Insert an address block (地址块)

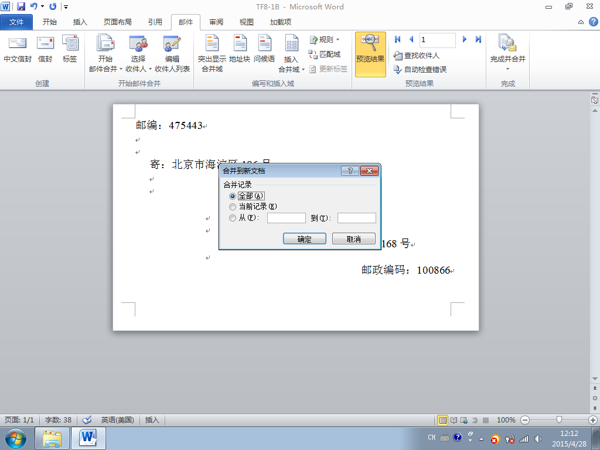[x=240, y=49]
